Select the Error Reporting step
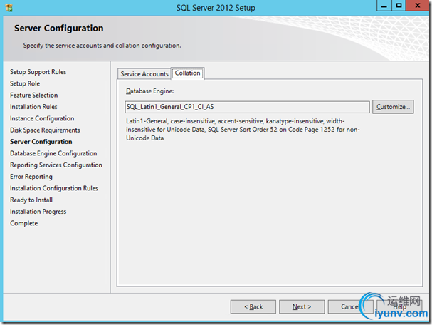Screen dimensions: 432x325 tap(31, 177)
